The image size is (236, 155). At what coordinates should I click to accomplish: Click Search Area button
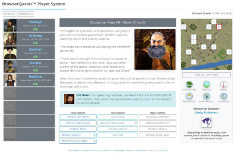click(78, 129)
